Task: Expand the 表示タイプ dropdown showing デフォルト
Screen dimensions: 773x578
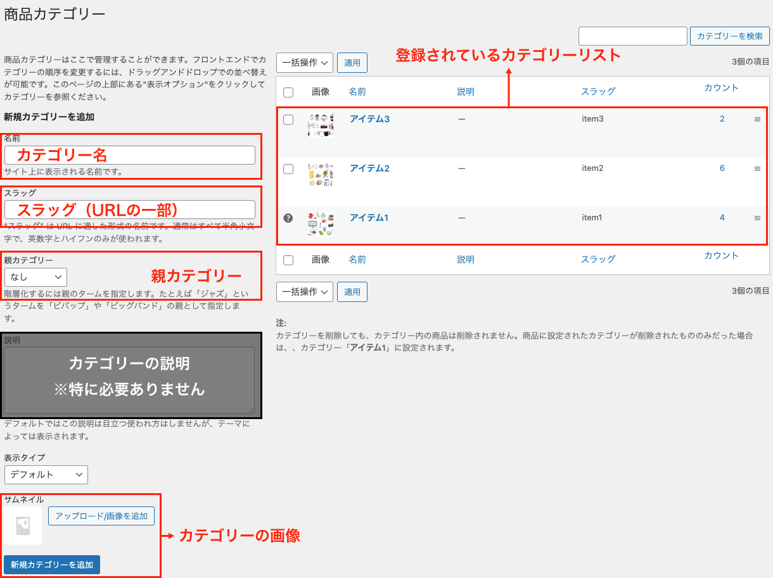Action: pyautogui.click(x=46, y=474)
